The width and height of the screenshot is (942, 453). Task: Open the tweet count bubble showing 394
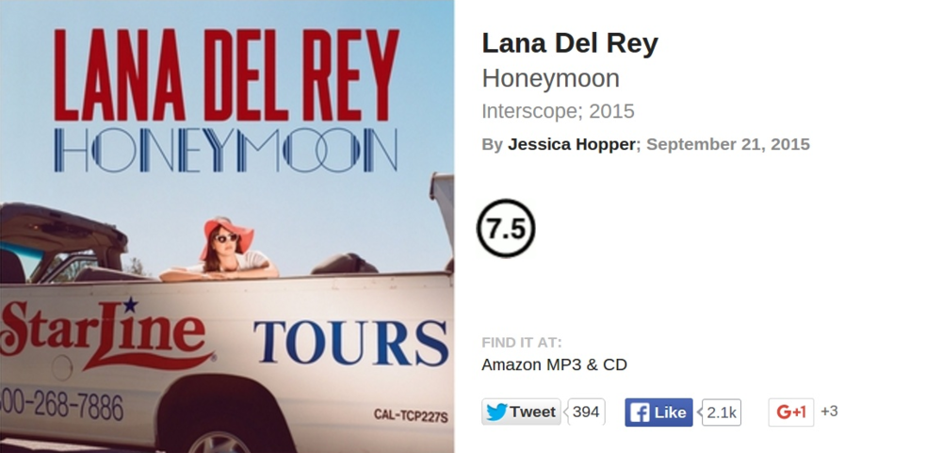(x=586, y=413)
